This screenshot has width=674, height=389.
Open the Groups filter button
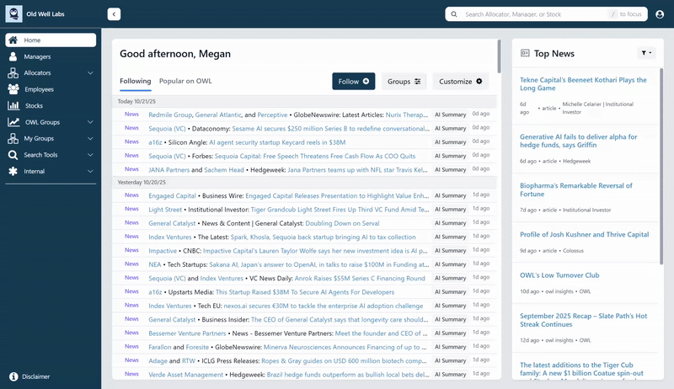click(x=404, y=82)
